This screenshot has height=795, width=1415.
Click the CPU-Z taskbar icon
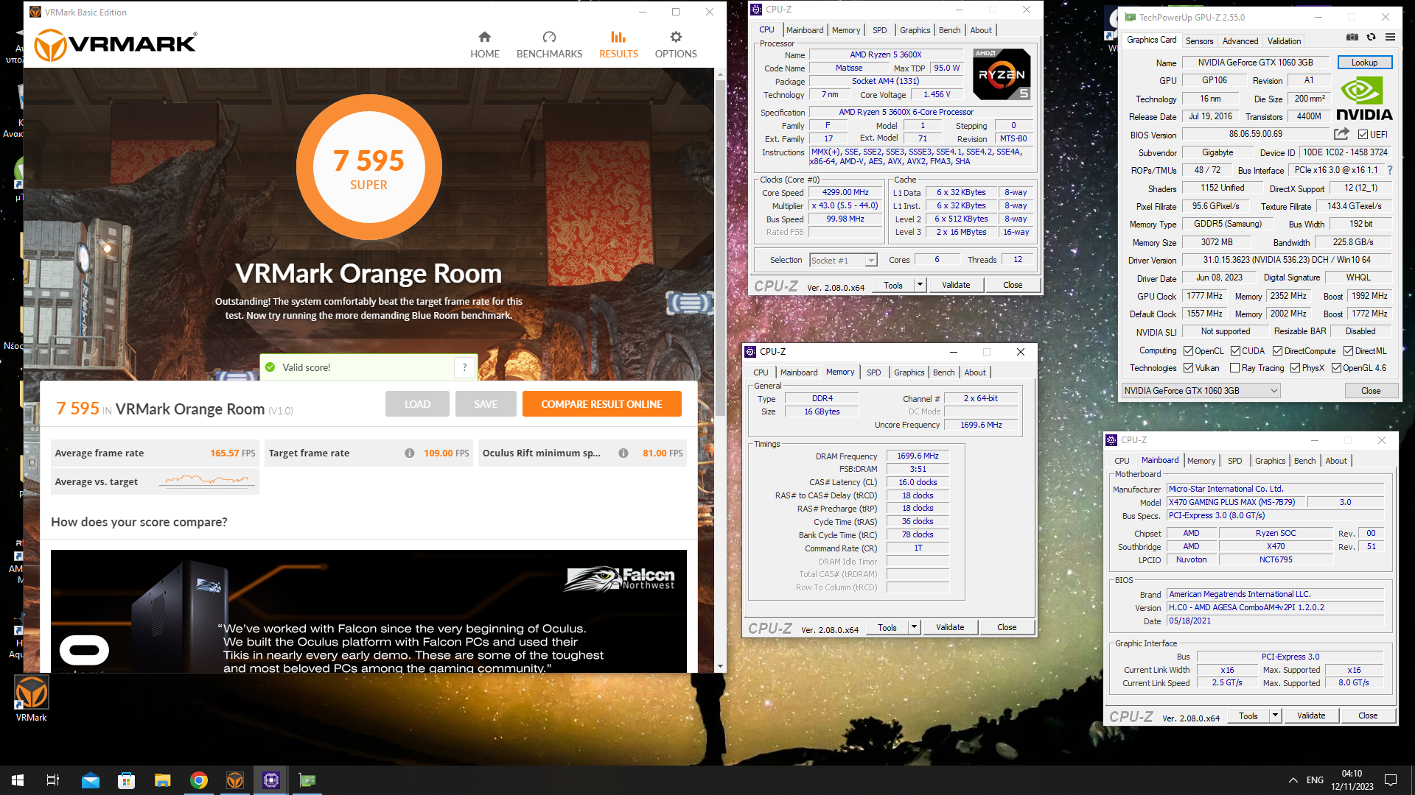[x=270, y=780]
